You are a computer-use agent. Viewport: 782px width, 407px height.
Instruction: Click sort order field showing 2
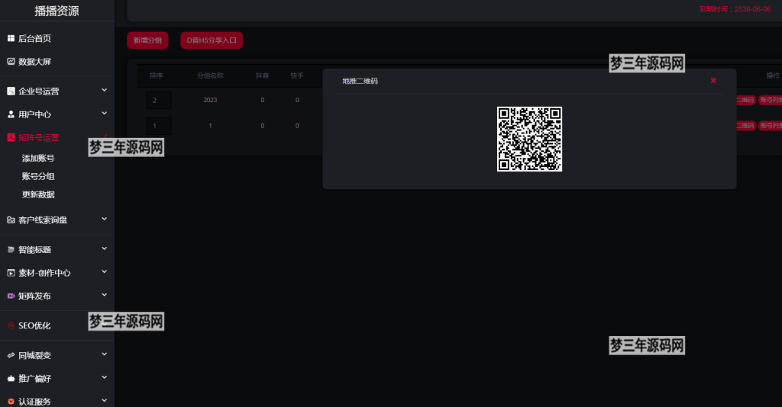tap(159, 101)
